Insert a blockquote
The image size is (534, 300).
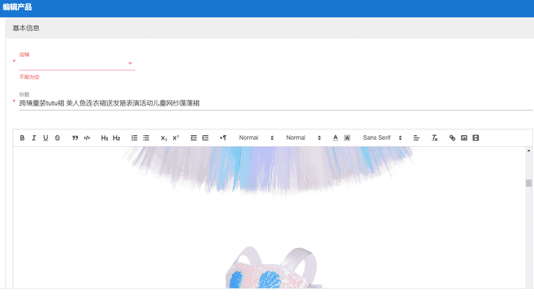tap(75, 138)
